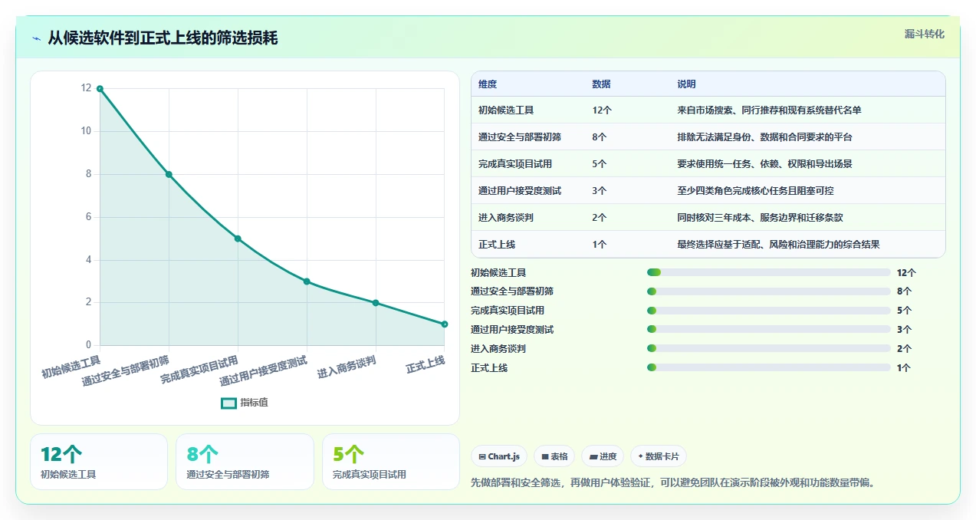Click the 进入商务谈判 progress bar
This screenshot has width=976, height=520.
point(768,349)
